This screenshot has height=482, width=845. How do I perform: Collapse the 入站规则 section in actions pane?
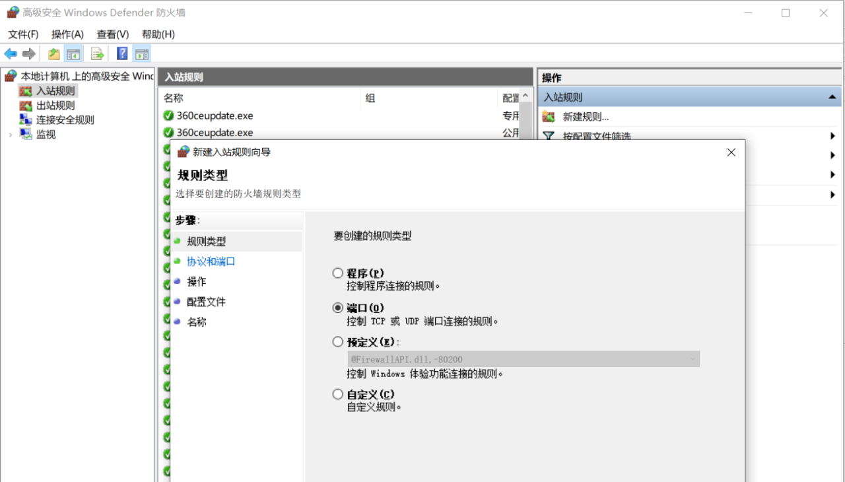pyautogui.click(x=832, y=97)
